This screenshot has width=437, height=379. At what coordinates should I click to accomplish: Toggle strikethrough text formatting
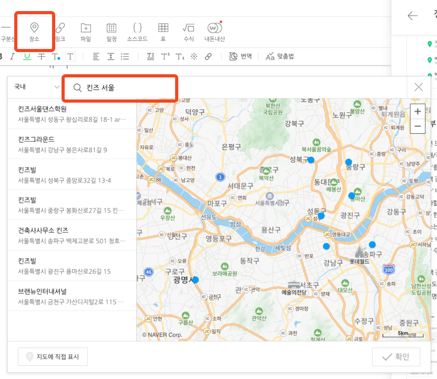coord(41,56)
